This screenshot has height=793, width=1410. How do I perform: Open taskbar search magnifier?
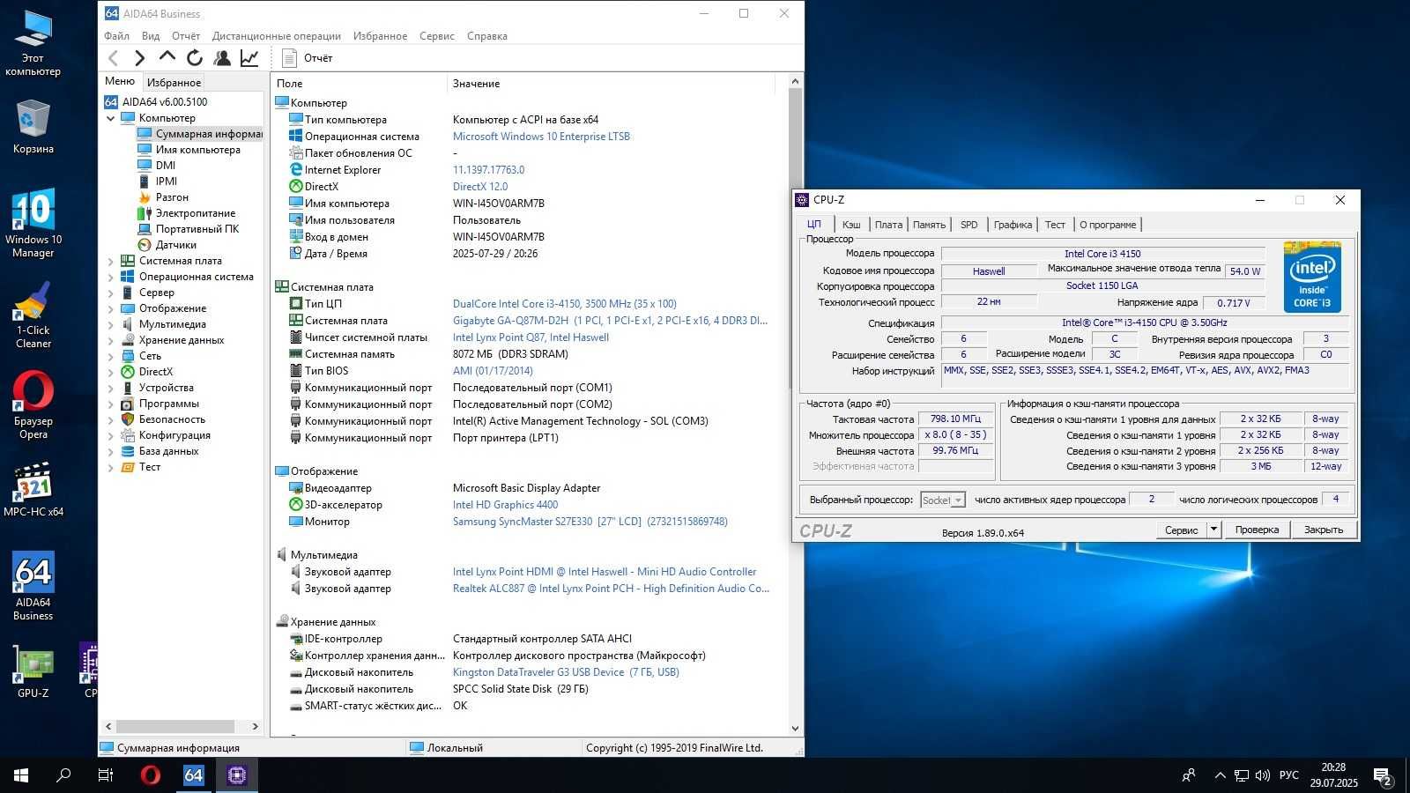click(63, 775)
